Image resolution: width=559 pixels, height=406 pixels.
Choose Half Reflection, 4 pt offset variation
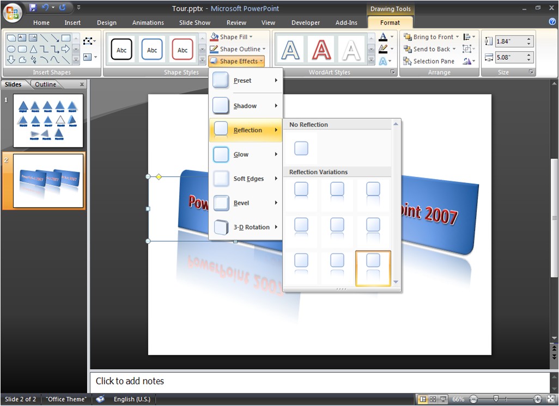point(337,231)
